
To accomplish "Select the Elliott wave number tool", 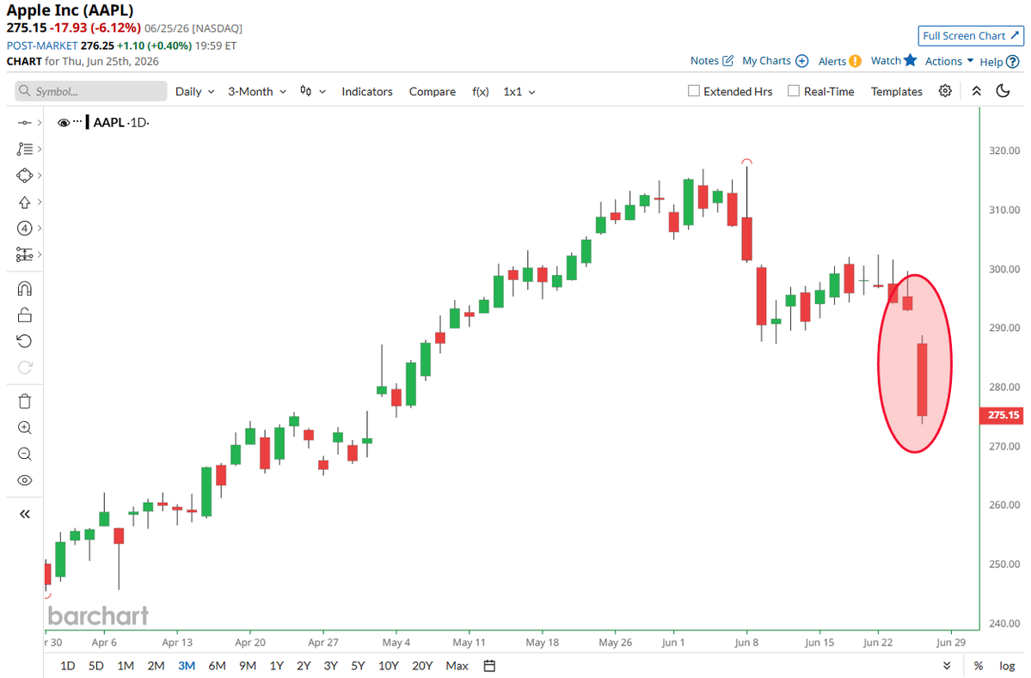I will click(24, 228).
